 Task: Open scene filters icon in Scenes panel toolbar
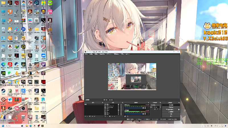coord(90,116)
